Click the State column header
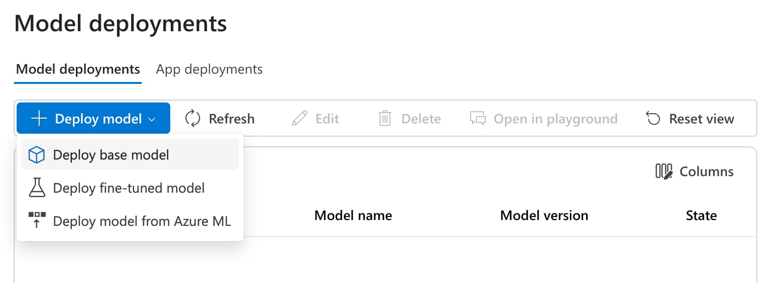Viewport: 771px width, 283px height. tap(701, 216)
